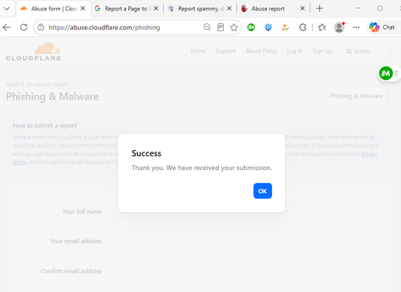This screenshot has width=401, height=292.
Task: Close the Abuse form Cloudflare tab
Action: tap(83, 9)
